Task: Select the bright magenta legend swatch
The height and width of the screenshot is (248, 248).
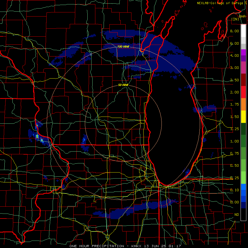Action: click(x=244, y=52)
